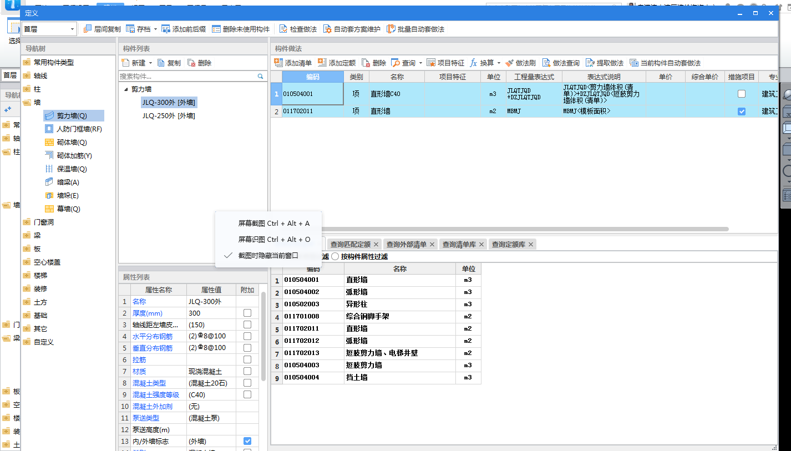Click 010504004 挡土墙 row code

pos(302,378)
